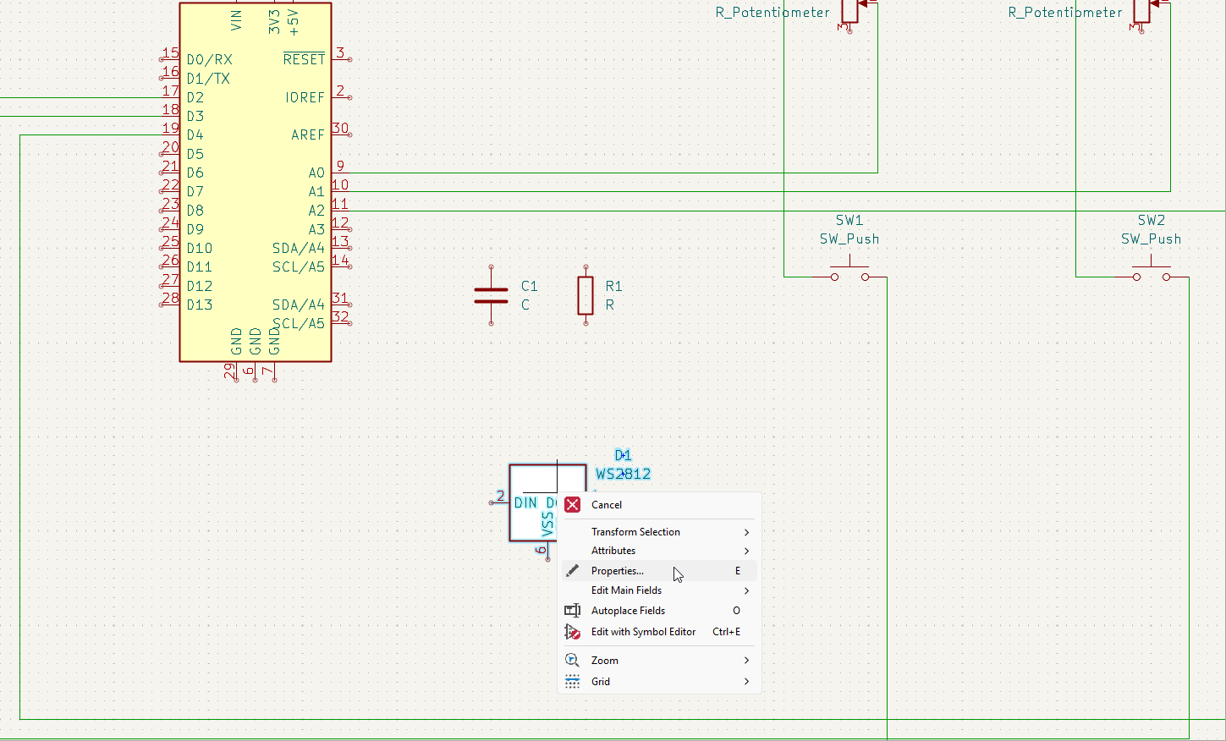Select the 'A0' analog pin label

pos(316,173)
